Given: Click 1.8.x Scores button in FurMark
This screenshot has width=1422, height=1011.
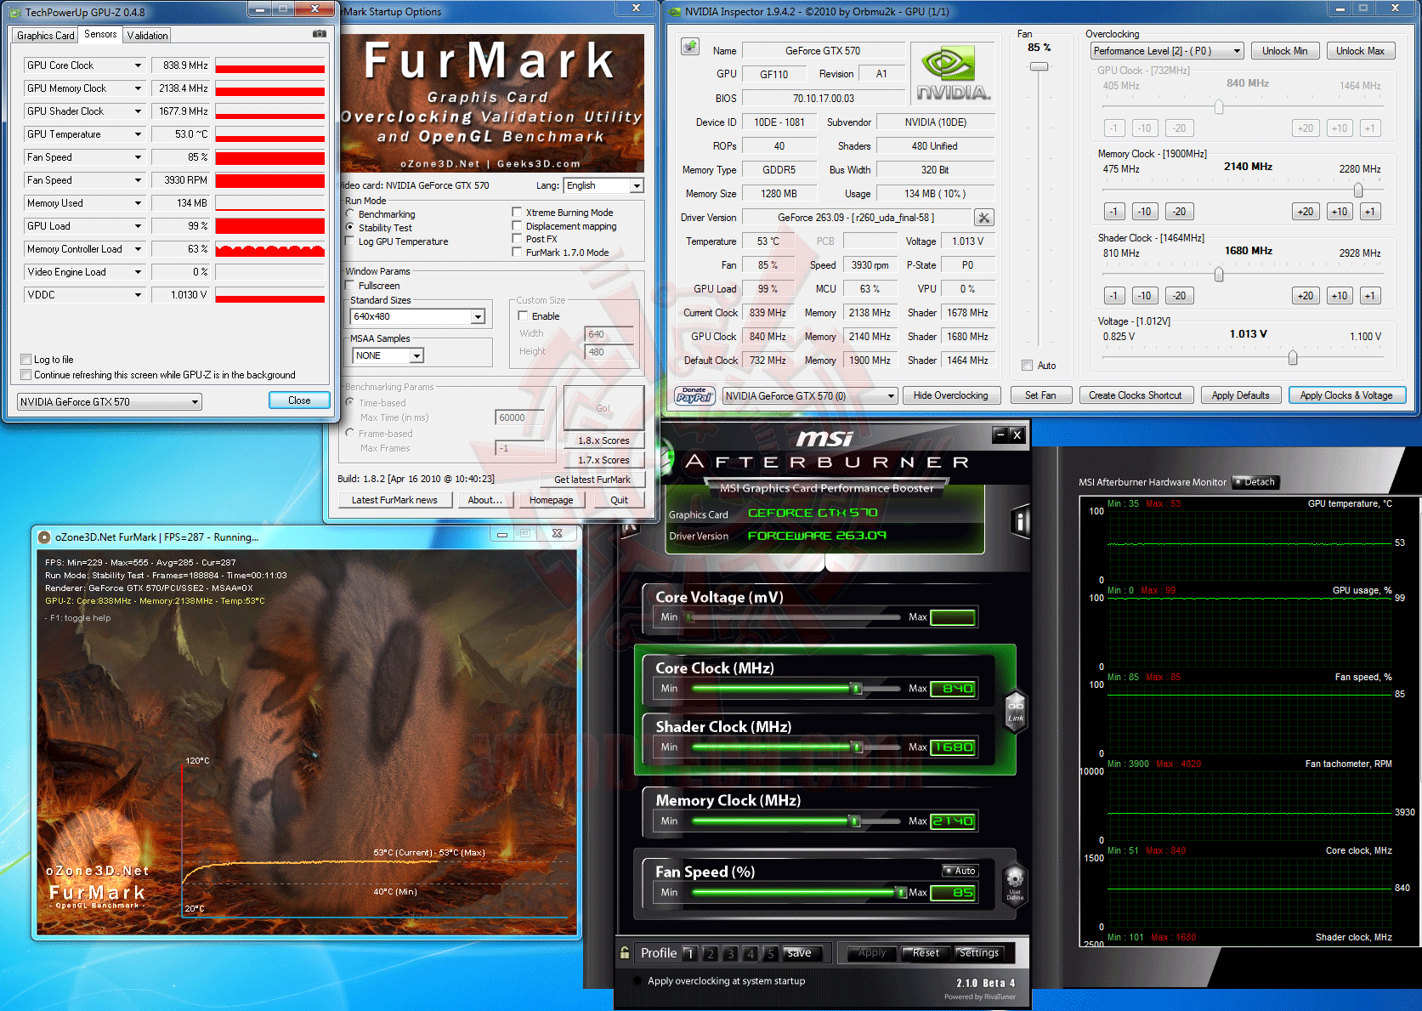Looking at the screenshot, I should [x=604, y=440].
